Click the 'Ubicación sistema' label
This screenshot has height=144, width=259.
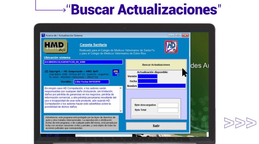pyautogui.click(x=57, y=58)
